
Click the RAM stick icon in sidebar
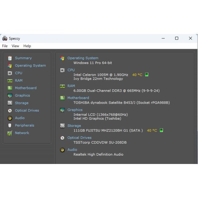pos(10,80)
